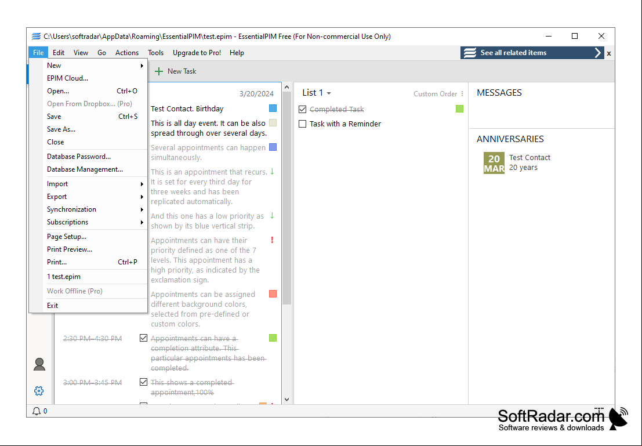
Task: Open the Go menu
Action: [101, 53]
